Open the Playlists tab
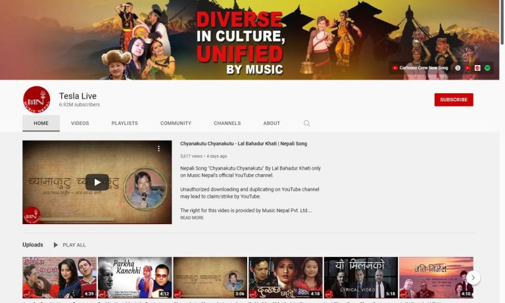 pyautogui.click(x=125, y=124)
